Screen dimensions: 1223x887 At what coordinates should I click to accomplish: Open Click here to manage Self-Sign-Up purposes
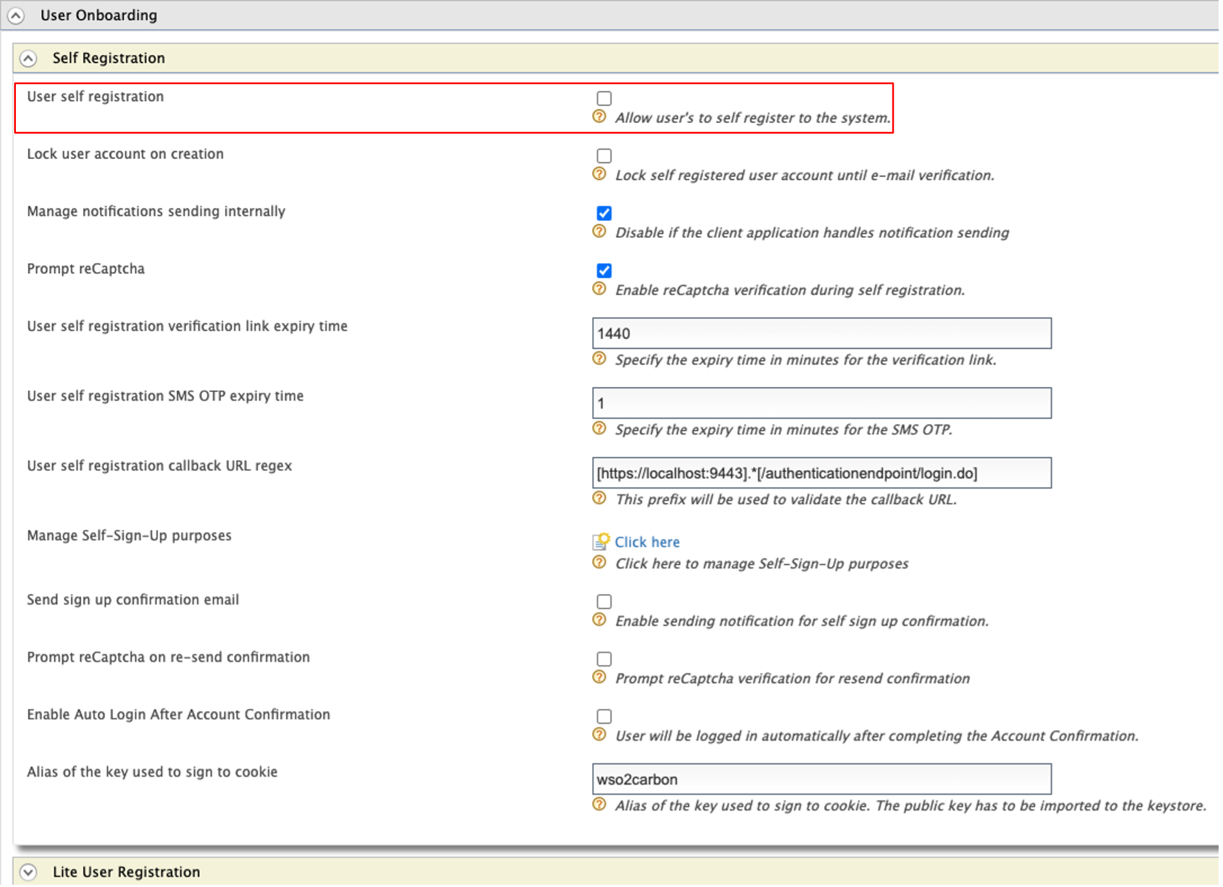coord(647,541)
